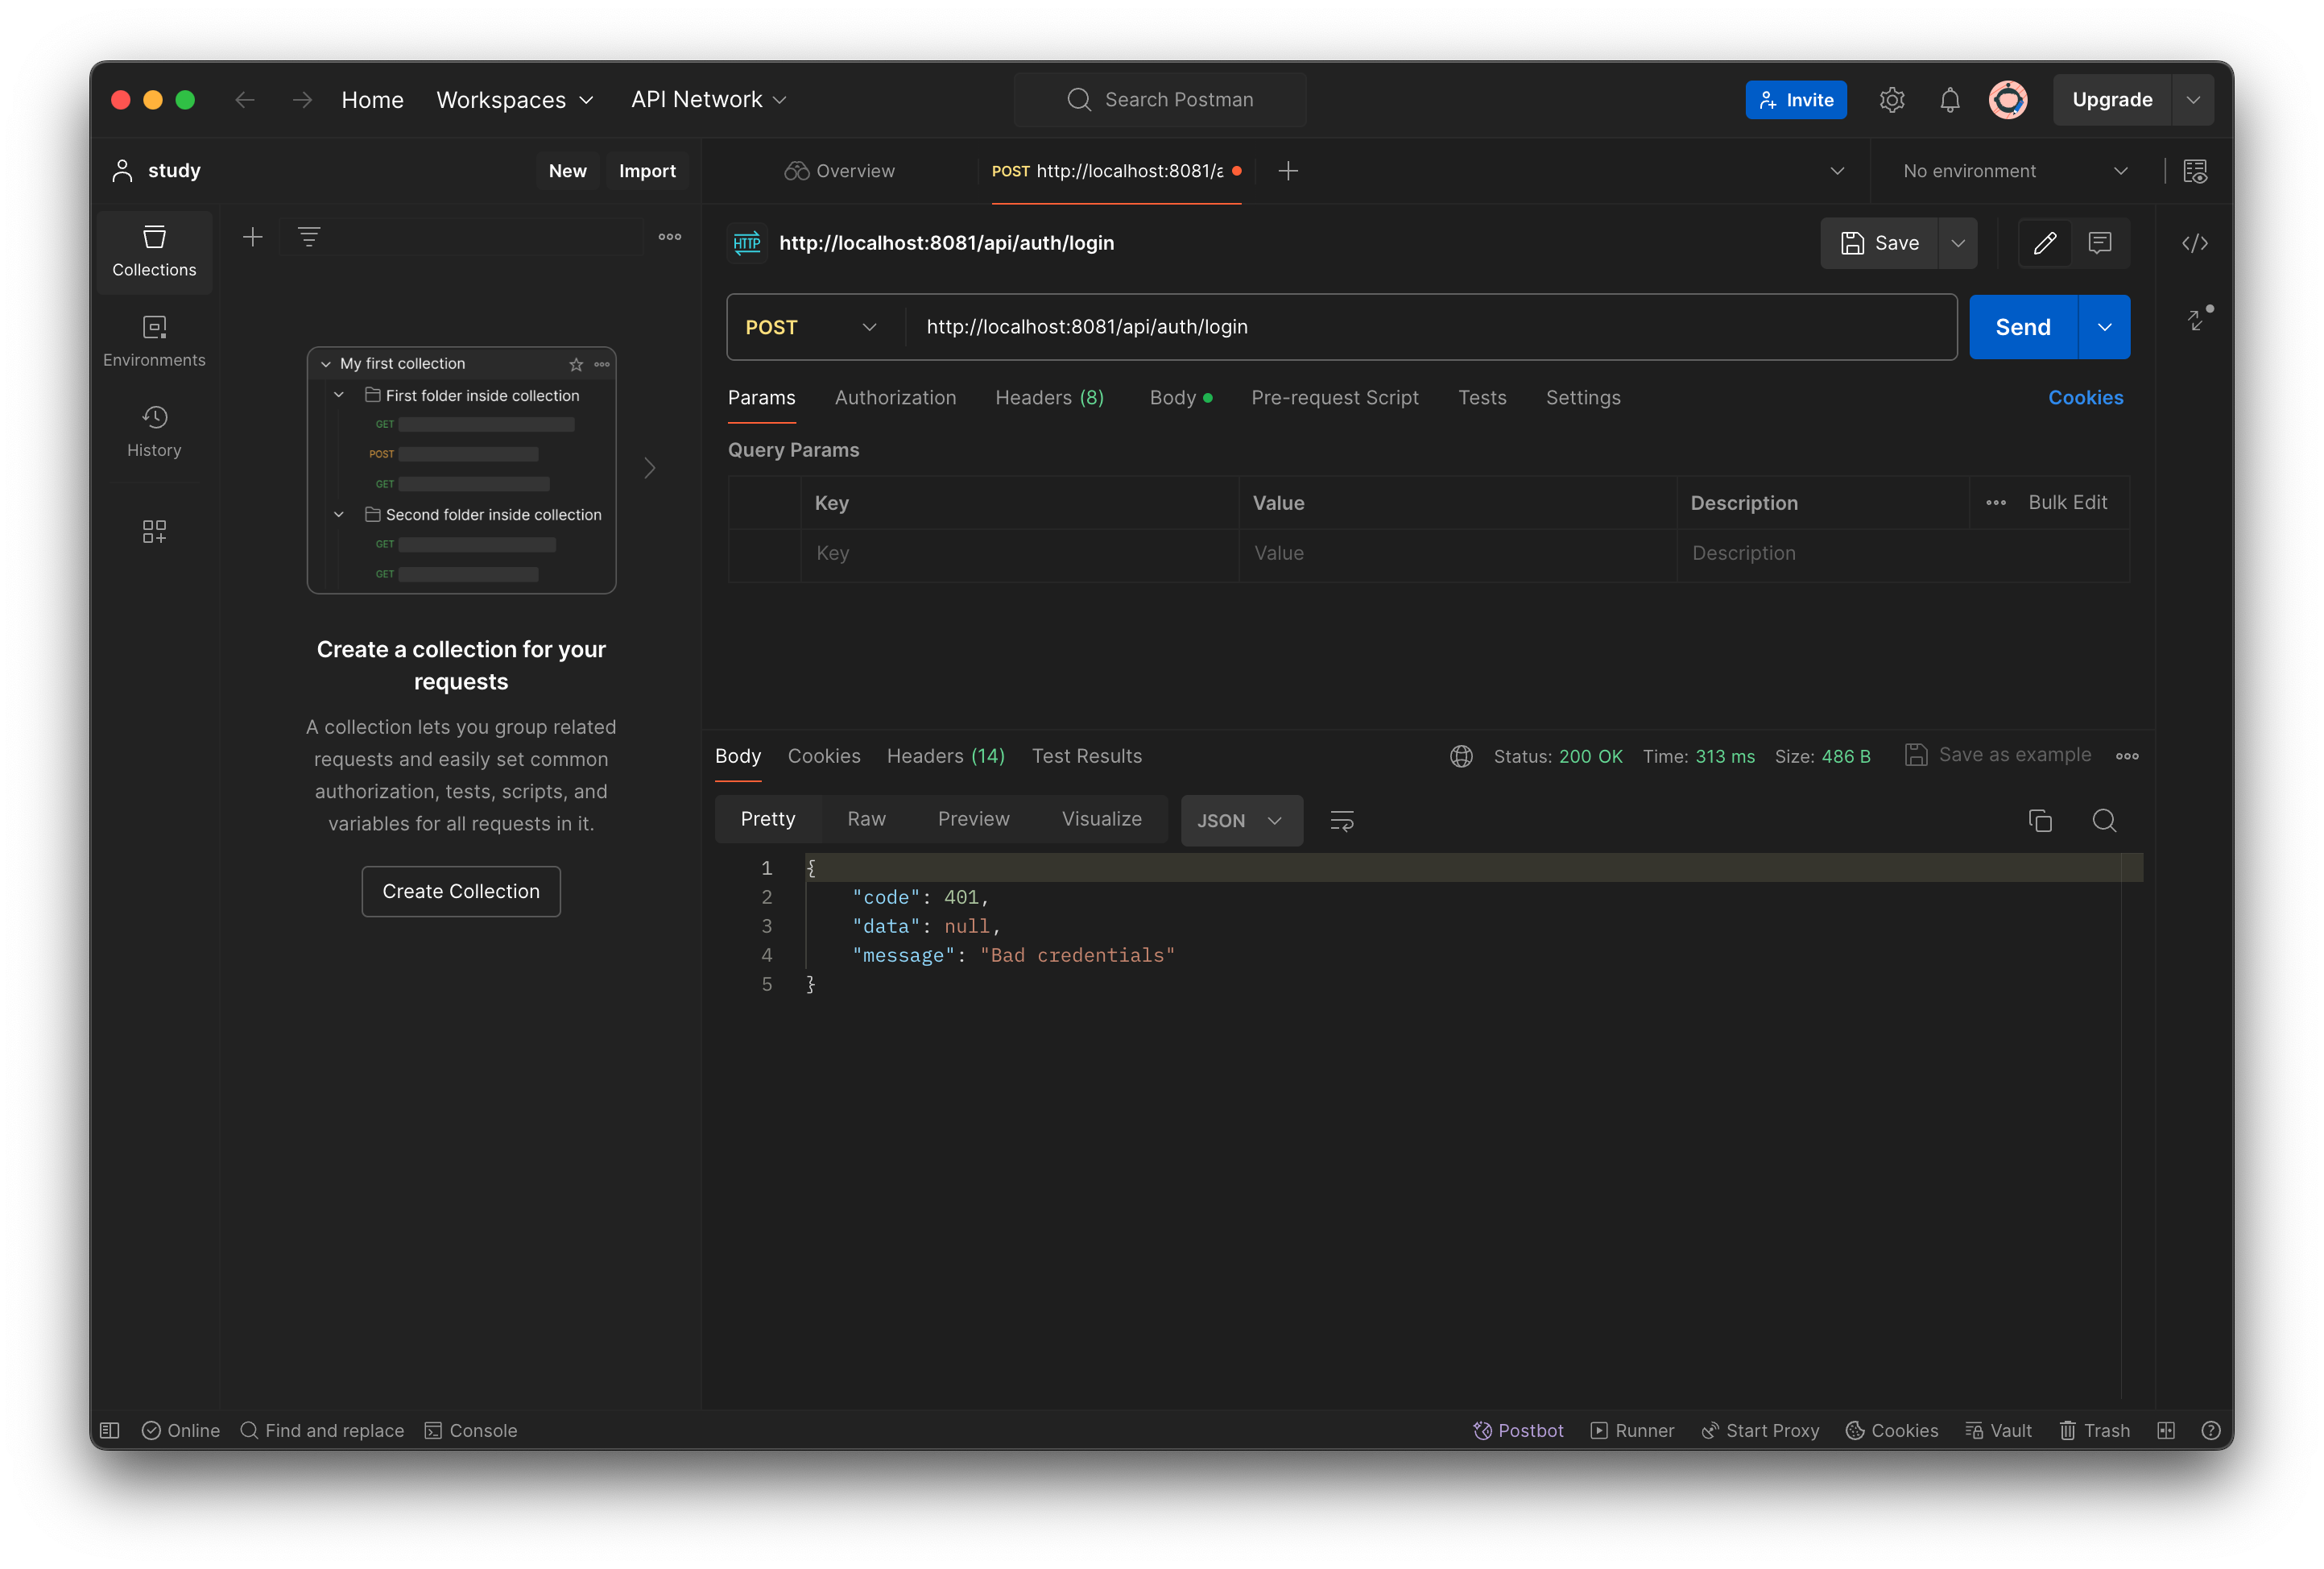Open the Collection Runner
2324x1569 pixels.
pyautogui.click(x=1632, y=1430)
